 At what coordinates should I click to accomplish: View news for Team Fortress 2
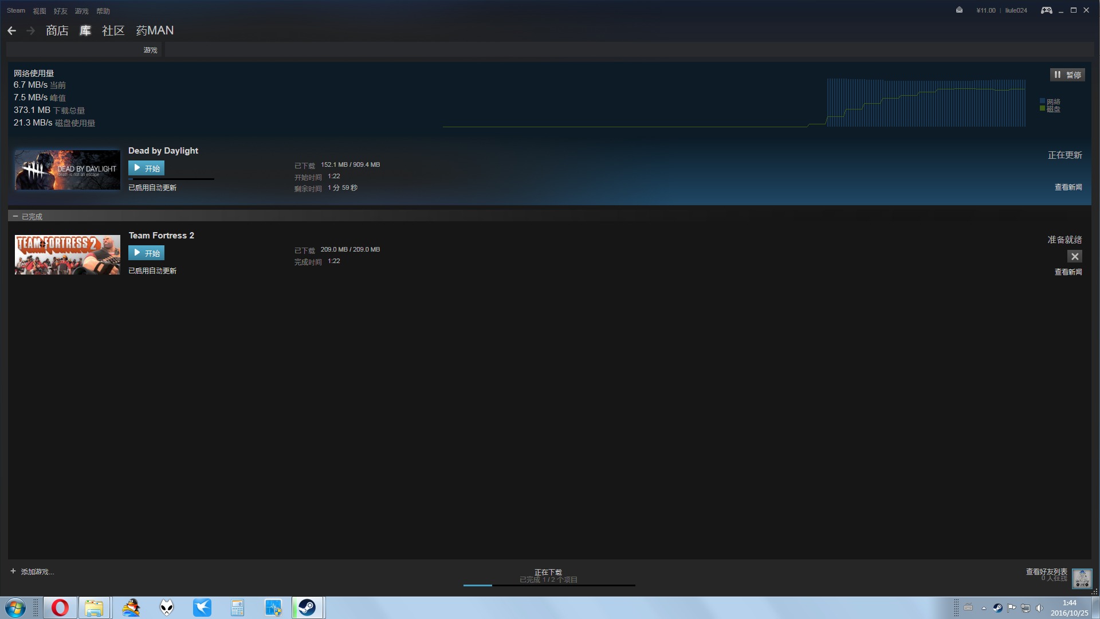[x=1068, y=272]
